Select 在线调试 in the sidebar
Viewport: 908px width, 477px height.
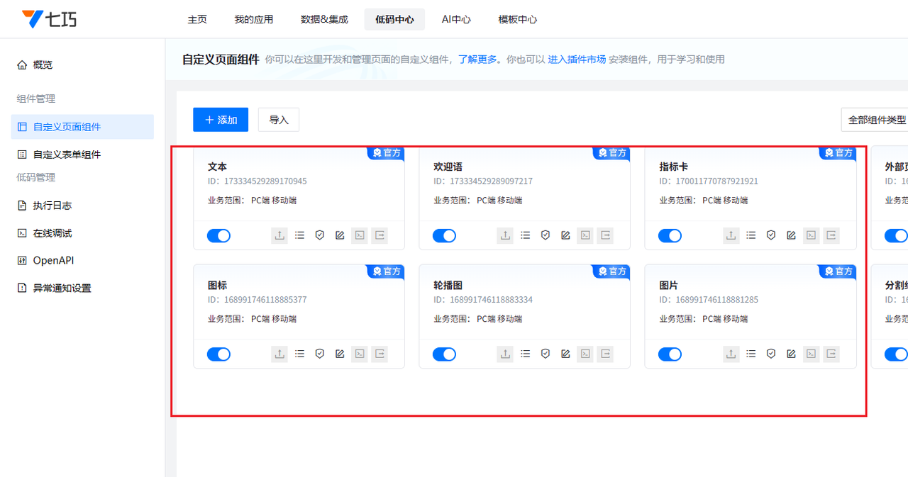(52, 233)
